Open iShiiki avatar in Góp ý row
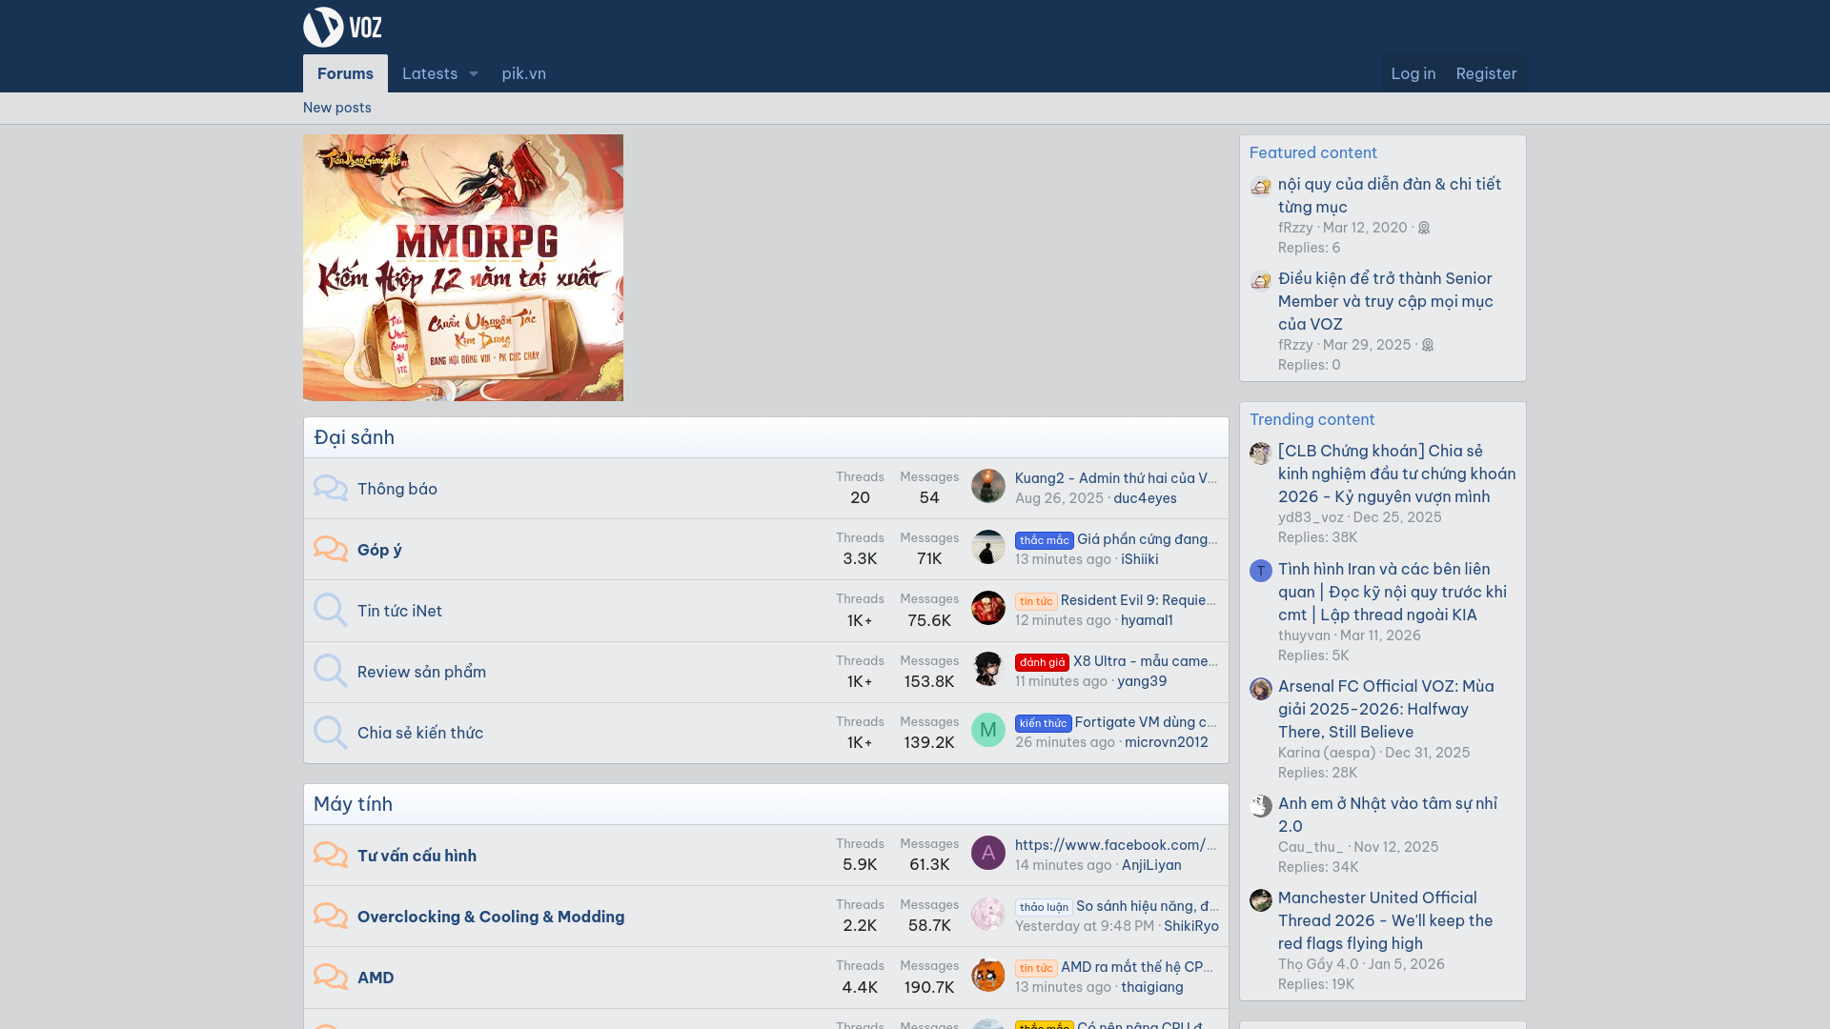1830x1029 pixels. 988,547
